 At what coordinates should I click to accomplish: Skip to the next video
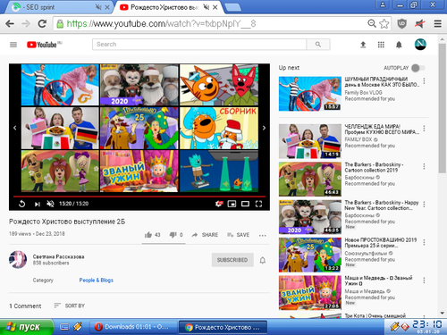pos(37,204)
